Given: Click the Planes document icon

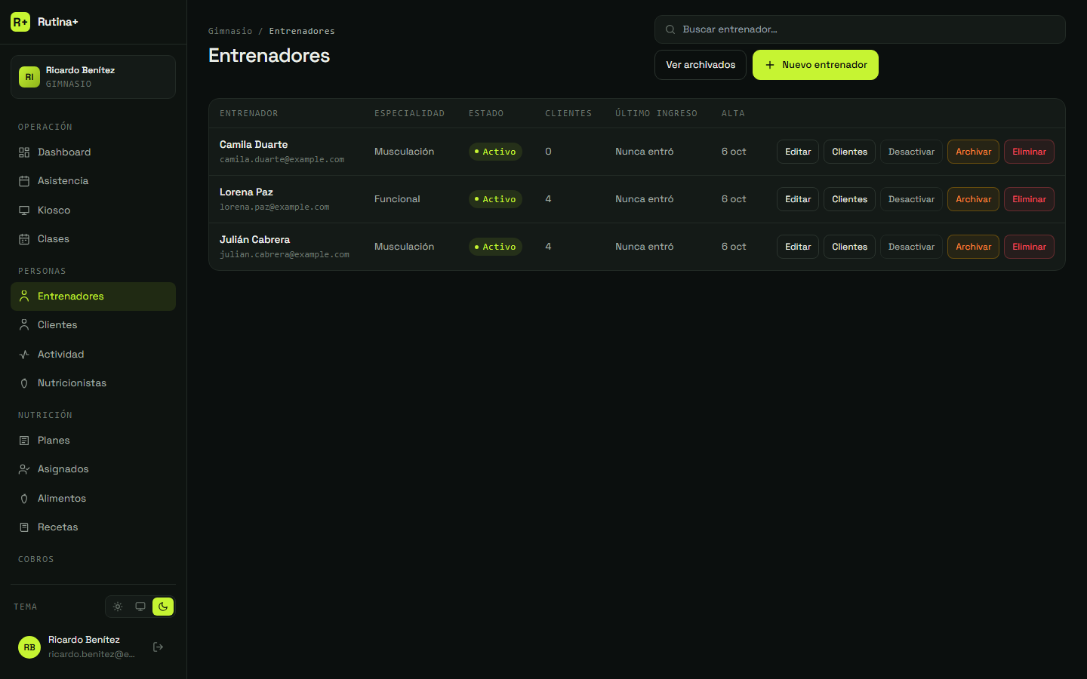Looking at the screenshot, I should [24, 441].
